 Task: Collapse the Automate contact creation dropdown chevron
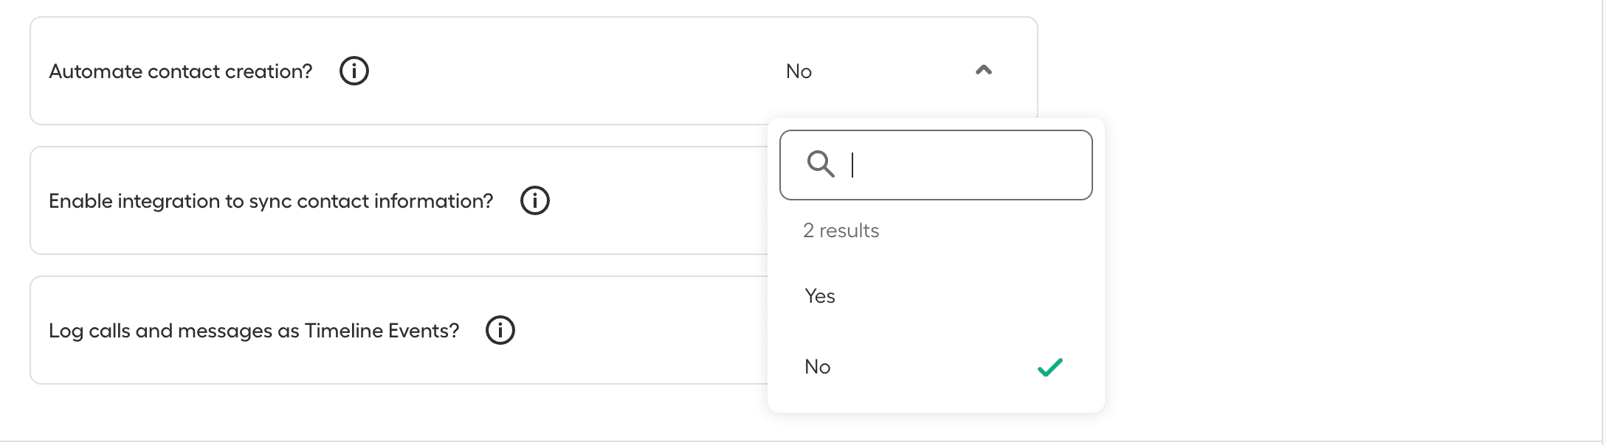pos(984,71)
